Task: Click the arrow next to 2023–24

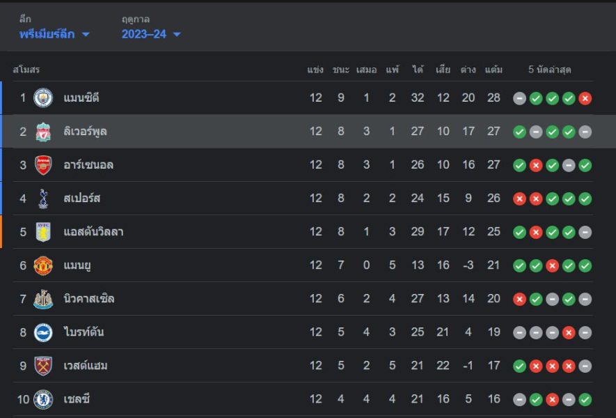Action: [x=177, y=35]
